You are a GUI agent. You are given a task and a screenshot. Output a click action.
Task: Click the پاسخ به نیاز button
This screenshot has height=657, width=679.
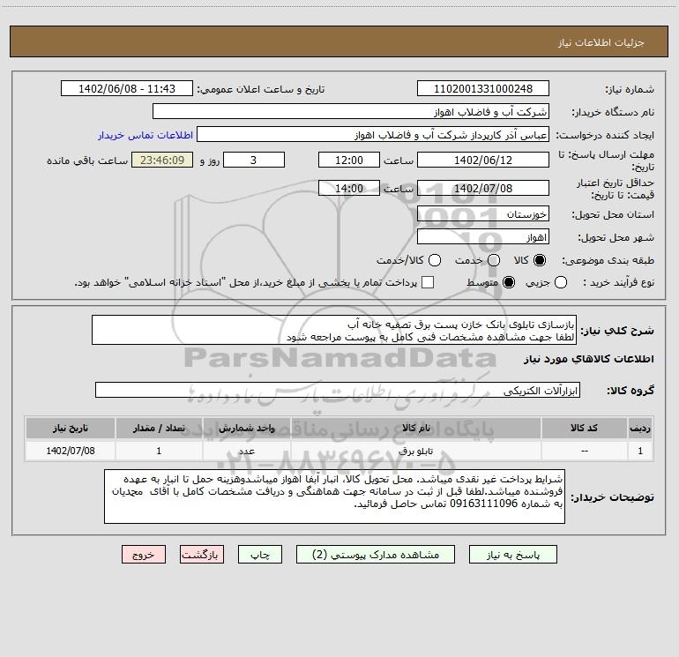click(x=512, y=555)
